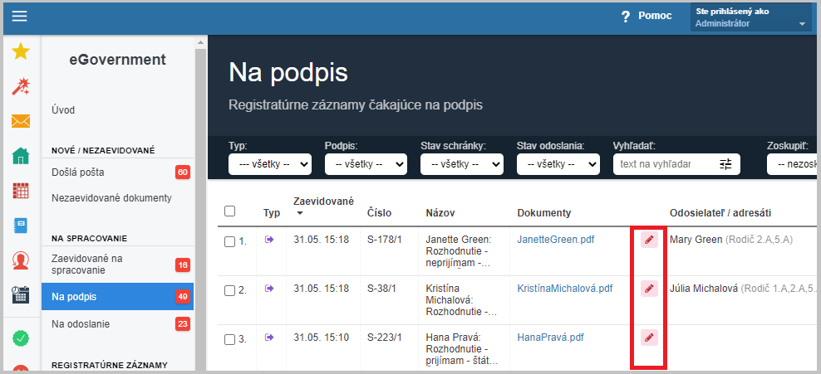Click the pencil sign icon for JanetteGreen.pdf

[x=649, y=240]
